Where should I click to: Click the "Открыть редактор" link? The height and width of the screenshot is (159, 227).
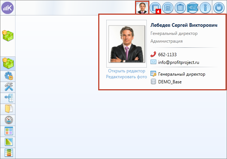click(x=127, y=71)
